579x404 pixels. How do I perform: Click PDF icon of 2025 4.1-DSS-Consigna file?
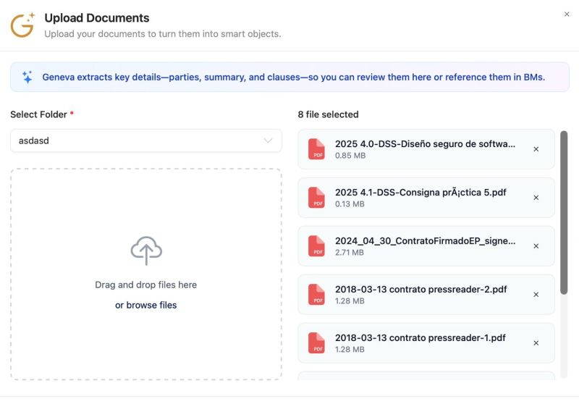tap(316, 198)
